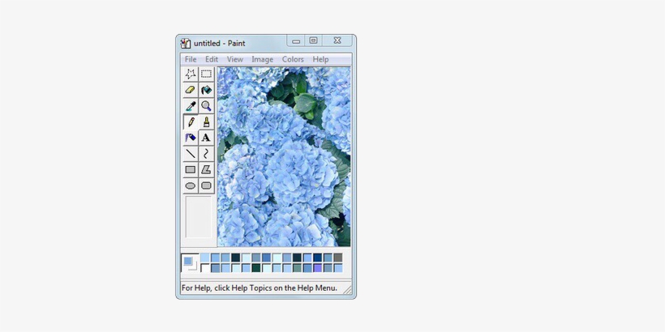
Task: Open the Edit menu
Action: pos(212,59)
